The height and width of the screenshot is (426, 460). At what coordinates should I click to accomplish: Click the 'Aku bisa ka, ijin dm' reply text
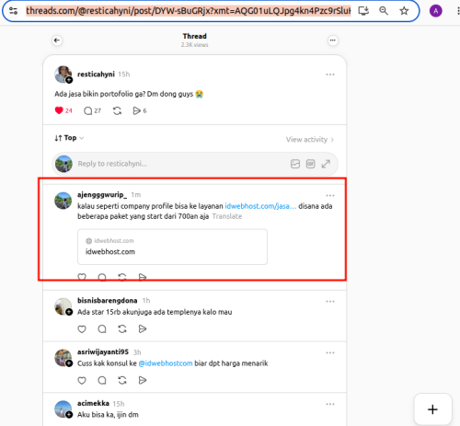point(108,415)
